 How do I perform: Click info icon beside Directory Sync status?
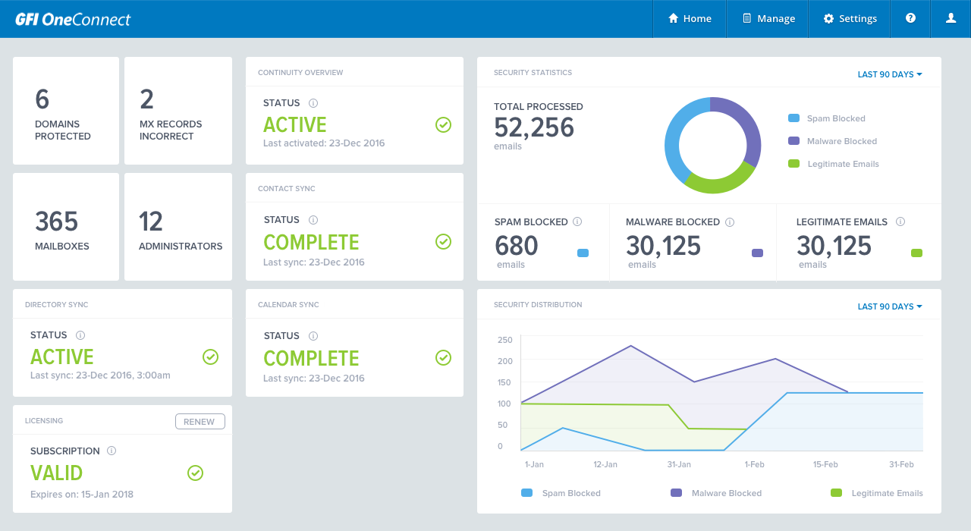80,335
